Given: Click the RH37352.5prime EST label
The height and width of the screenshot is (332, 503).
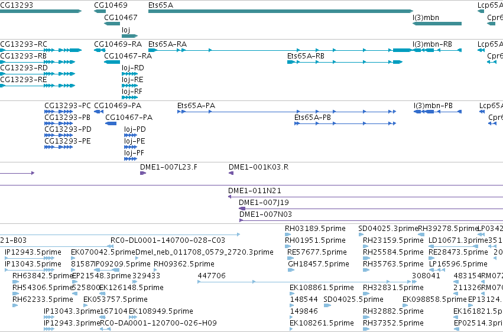Looking at the screenshot, I should (x=393, y=323).
